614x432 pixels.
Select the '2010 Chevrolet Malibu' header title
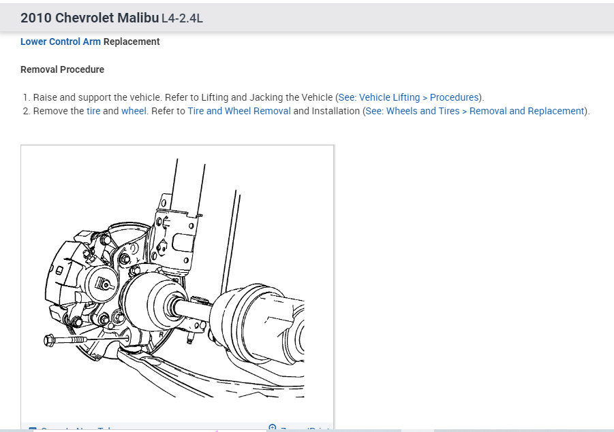point(90,18)
